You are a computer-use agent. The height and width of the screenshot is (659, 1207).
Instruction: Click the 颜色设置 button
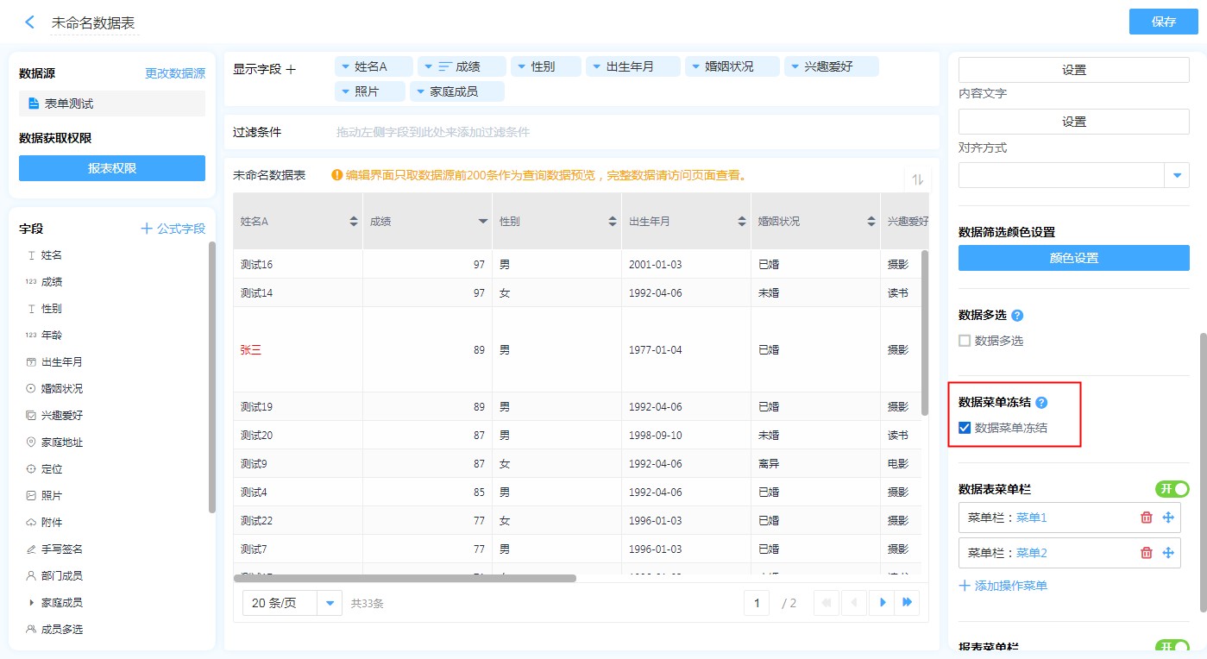[x=1073, y=258]
